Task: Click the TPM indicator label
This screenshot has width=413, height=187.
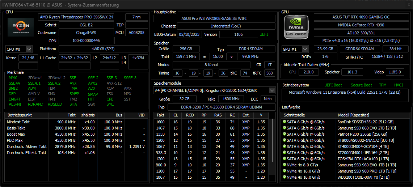Action: click(x=383, y=85)
